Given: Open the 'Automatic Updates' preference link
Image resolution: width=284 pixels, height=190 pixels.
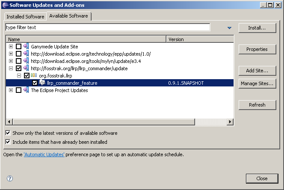Looking at the screenshot, I should coord(44,154).
